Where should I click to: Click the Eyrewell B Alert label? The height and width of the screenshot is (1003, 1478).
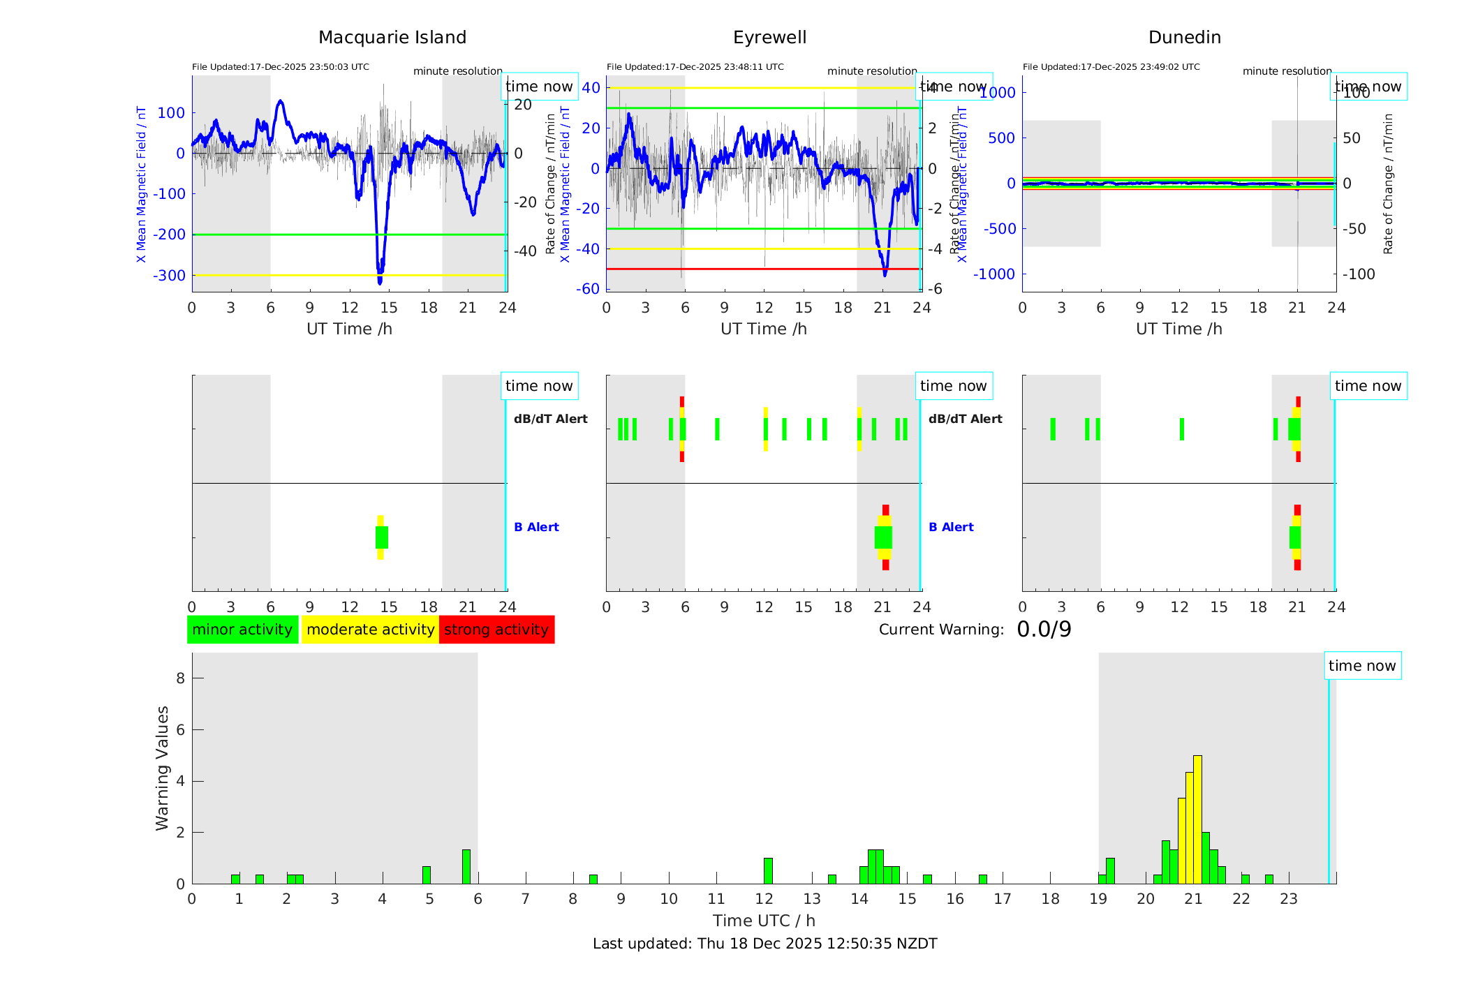click(951, 527)
